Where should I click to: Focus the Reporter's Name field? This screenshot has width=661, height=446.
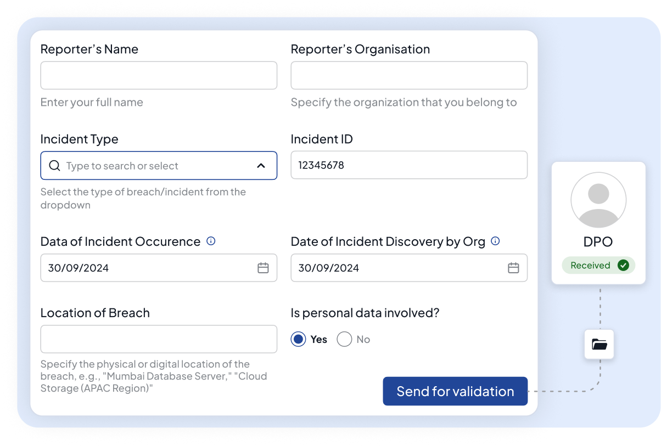tap(159, 75)
